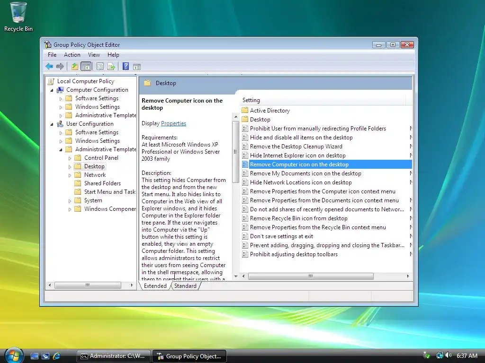Select Desktop folder in the tree
This screenshot has height=363, width=485.
[94, 166]
